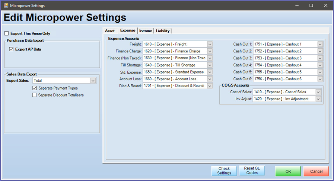Click the 'Cash Out 1:' field label
The image size is (334, 181).
point(243,44)
